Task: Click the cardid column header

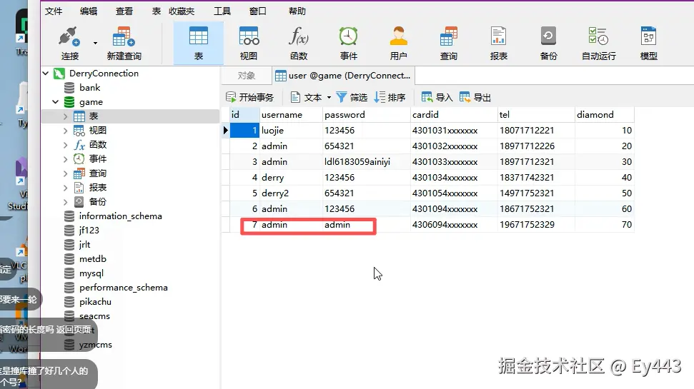Action: (x=454, y=114)
